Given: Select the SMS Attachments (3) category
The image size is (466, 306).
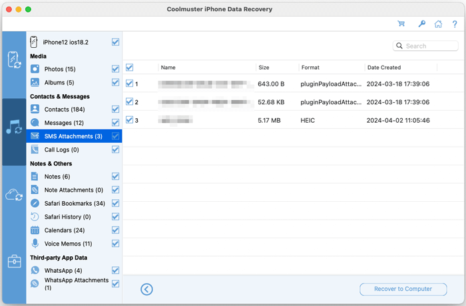Looking at the screenshot, I should coord(74,136).
